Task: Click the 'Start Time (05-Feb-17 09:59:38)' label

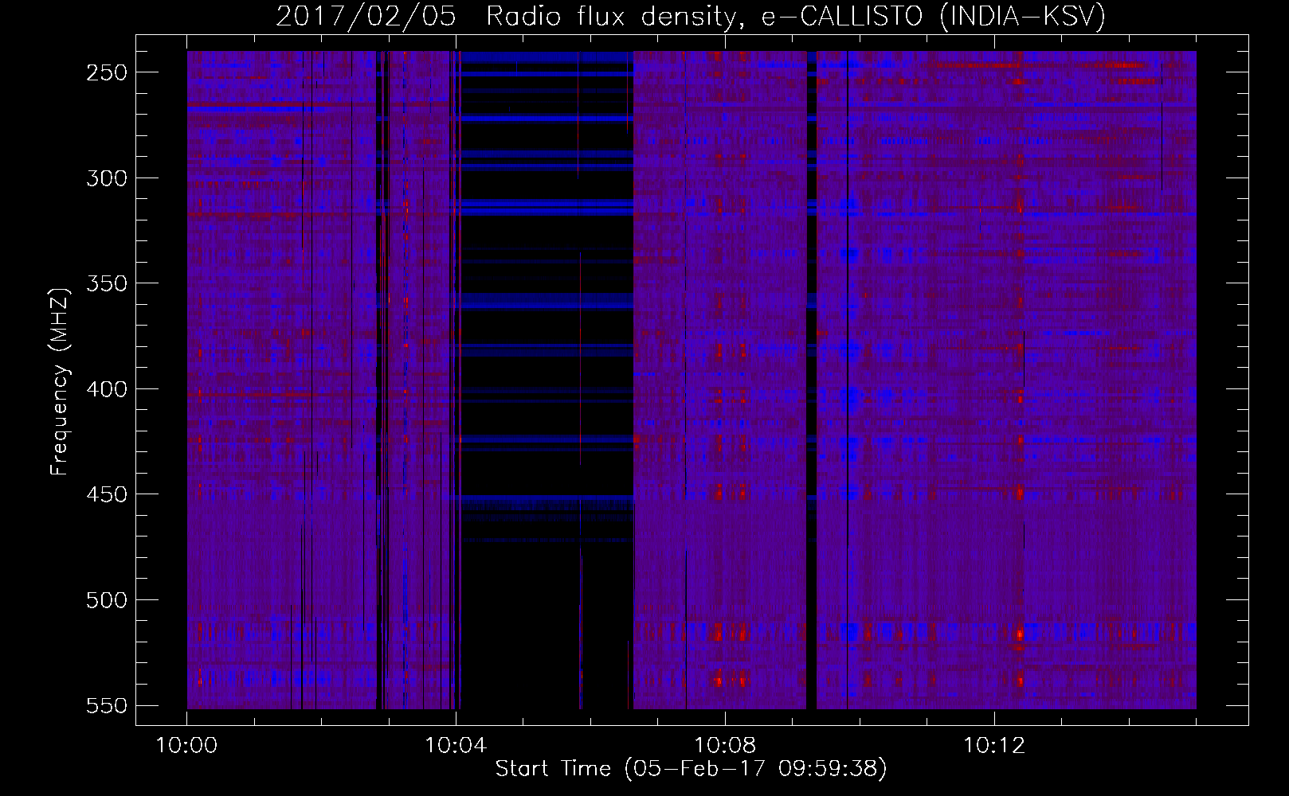Action: click(691, 769)
